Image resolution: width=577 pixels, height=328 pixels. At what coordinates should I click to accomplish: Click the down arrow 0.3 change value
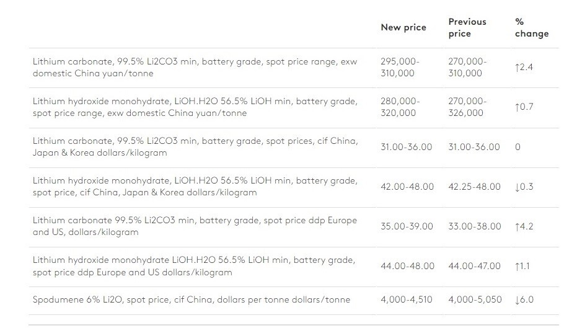pyautogui.click(x=524, y=187)
